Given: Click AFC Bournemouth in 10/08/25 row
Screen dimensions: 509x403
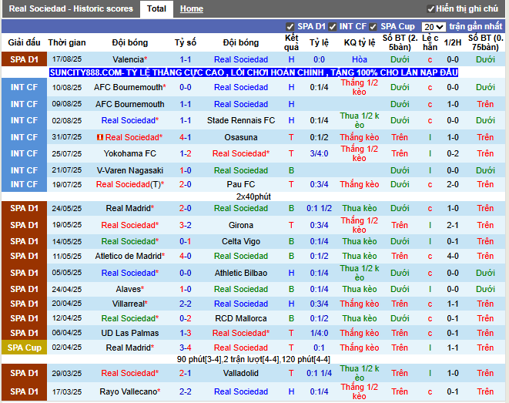Looking at the screenshot, I should (x=130, y=87).
